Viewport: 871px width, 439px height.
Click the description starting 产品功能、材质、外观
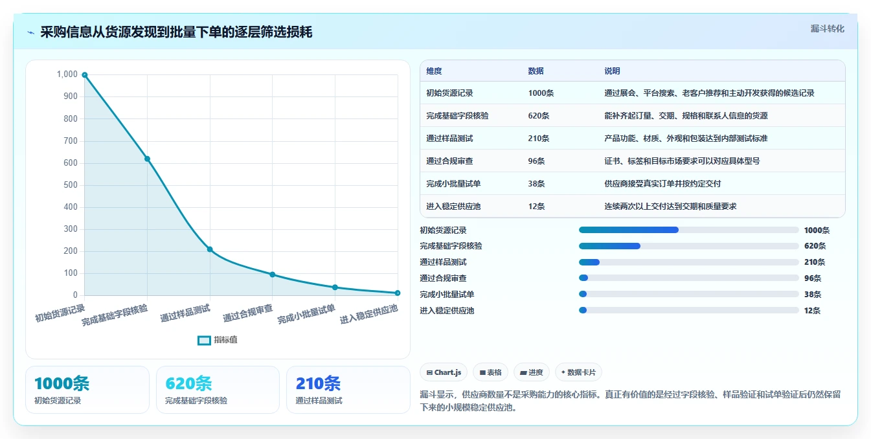pyautogui.click(x=686, y=139)
